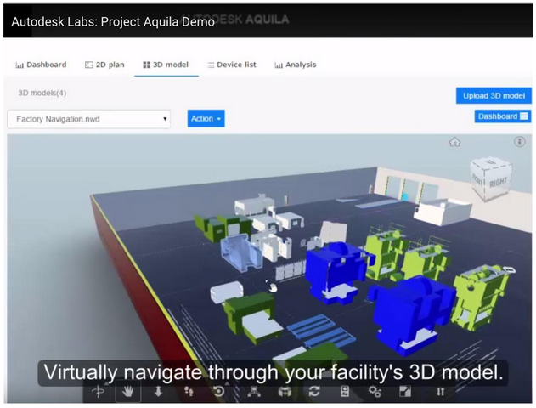
Task: Go to the Analysis tab
Action: click(296, 65)
